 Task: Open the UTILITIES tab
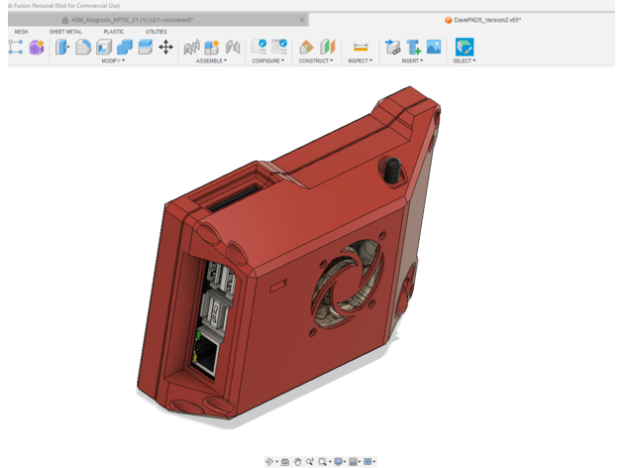[156, 32]
